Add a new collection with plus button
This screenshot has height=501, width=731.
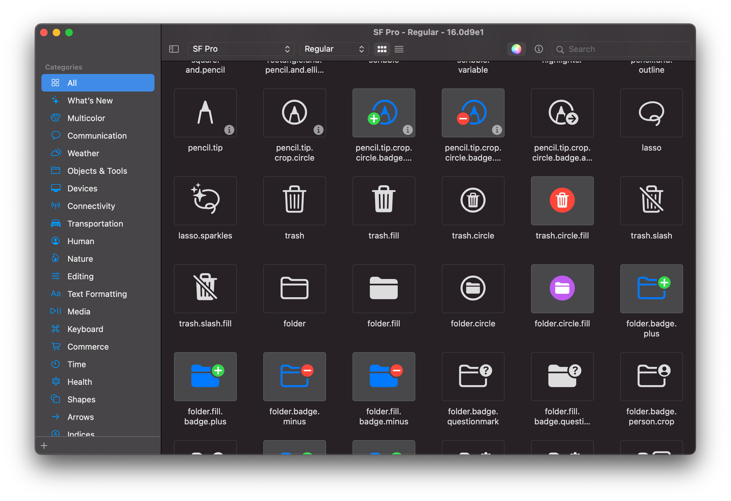[44, 445]
